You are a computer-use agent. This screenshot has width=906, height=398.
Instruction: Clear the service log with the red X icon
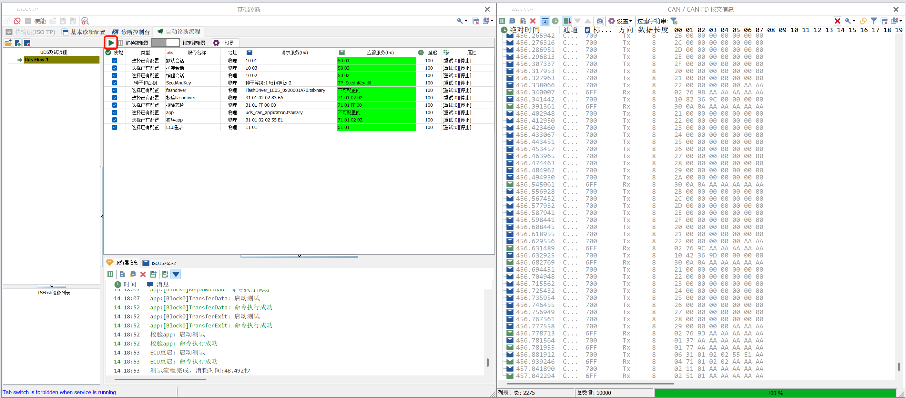(x=143, y=274)
